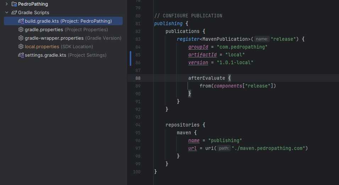Click the gradle-wrapper.properties gear icon
This screenshot has height=185, width=339.
click(x=21, y=38)
